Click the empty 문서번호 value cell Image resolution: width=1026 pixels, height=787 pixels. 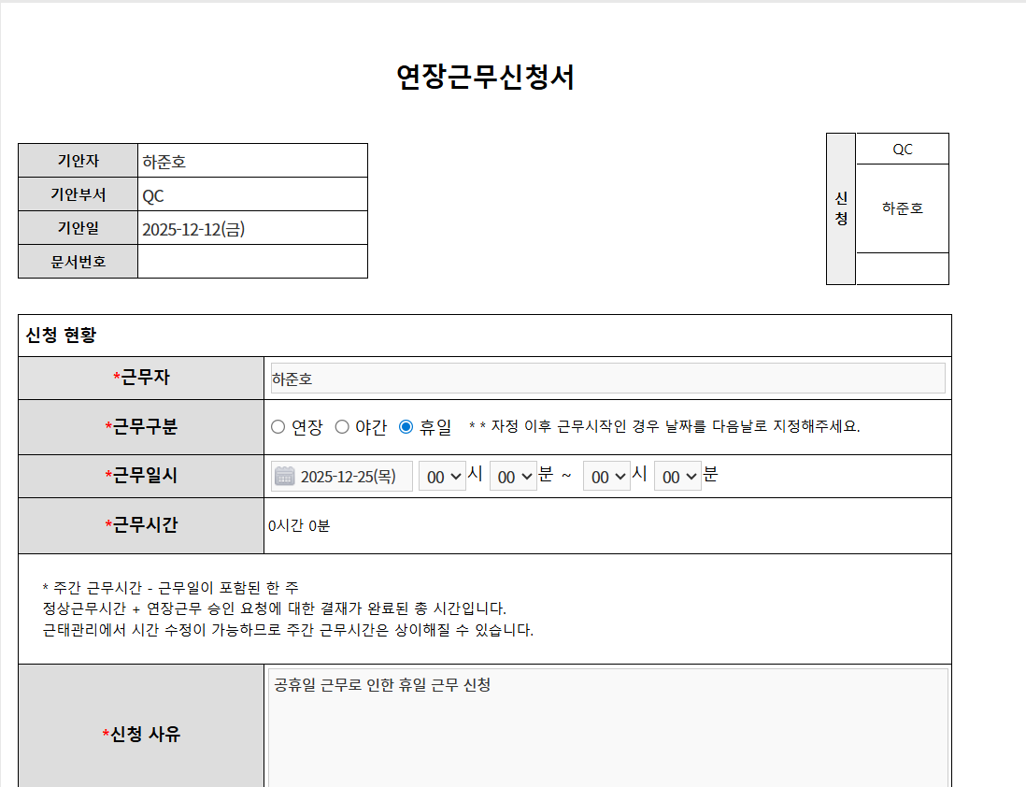coord(252,262)
